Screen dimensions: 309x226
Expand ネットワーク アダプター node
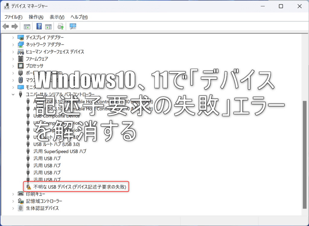coord(13,45)
